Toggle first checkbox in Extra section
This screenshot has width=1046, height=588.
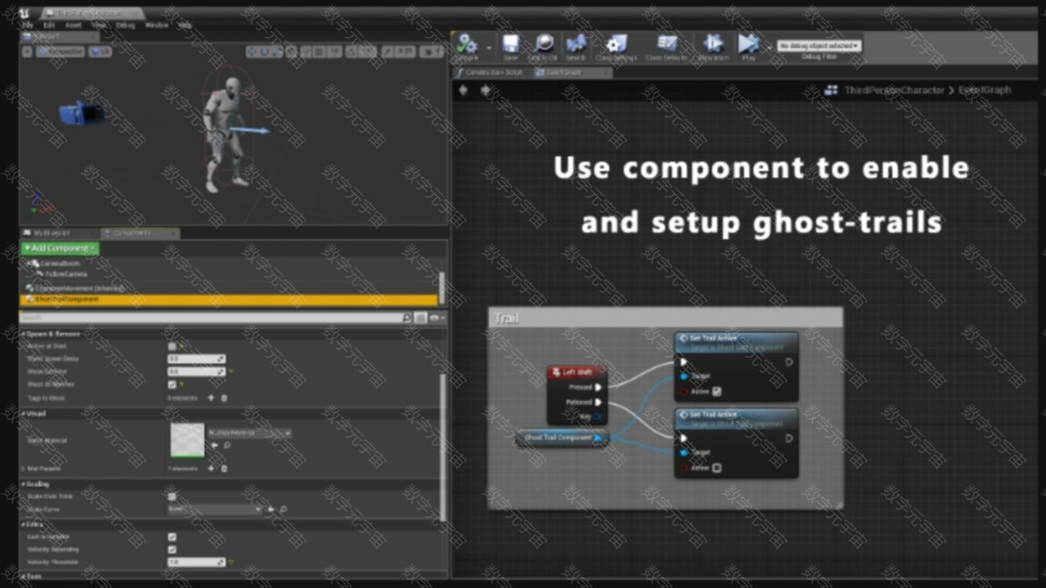click(x=172, y=537)
